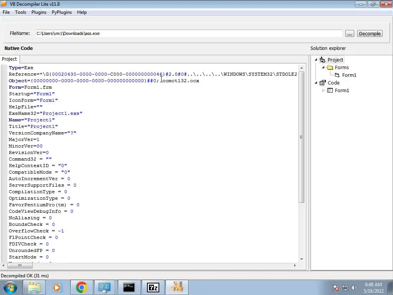Open the Plugins menu
Image resolution: width=393 pixels, height=295 pixels.
(x=39, y=12)
